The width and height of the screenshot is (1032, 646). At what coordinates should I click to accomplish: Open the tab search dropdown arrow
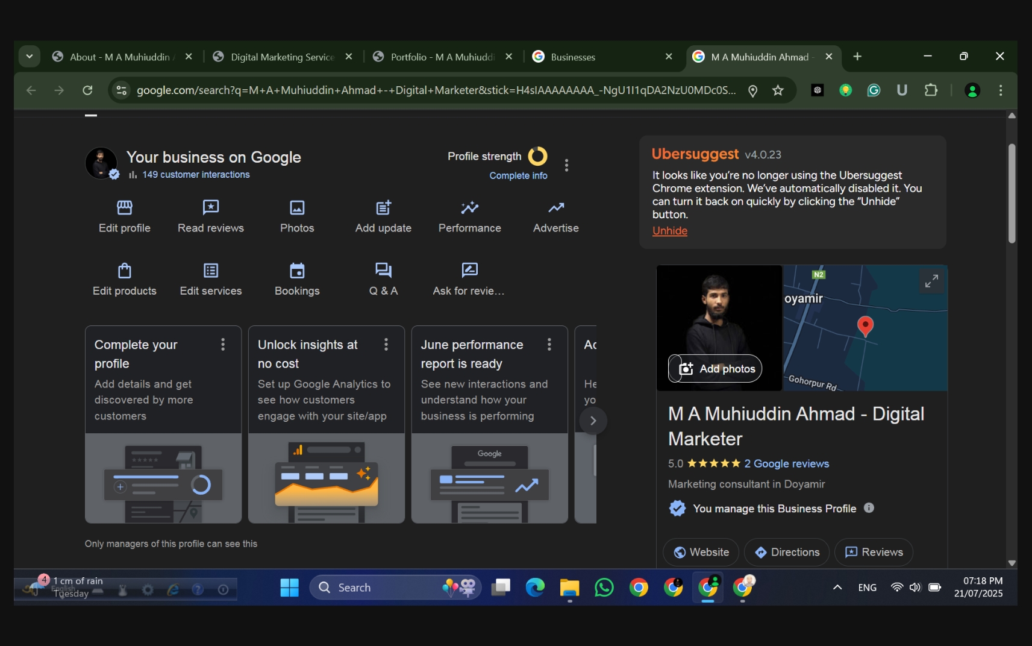click(x=29, y=57)
